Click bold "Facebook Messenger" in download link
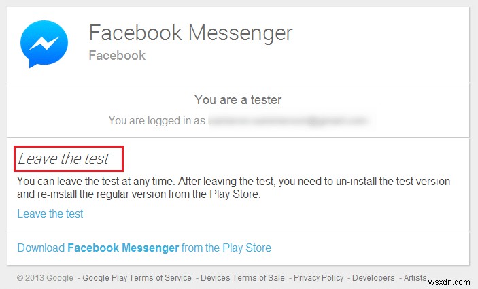This screenshot has width=478, height=289. (123, 248)
